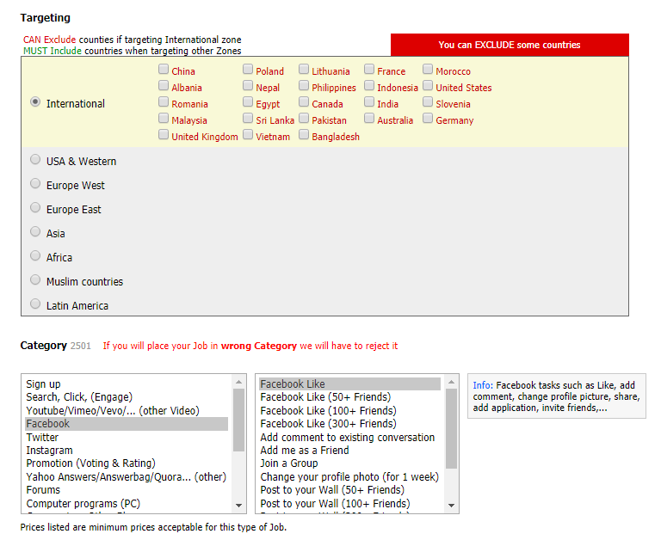Tick the Albania exclusion checkbox
The width and height of the screenshot is (661, 540).
tap(164, 85)
